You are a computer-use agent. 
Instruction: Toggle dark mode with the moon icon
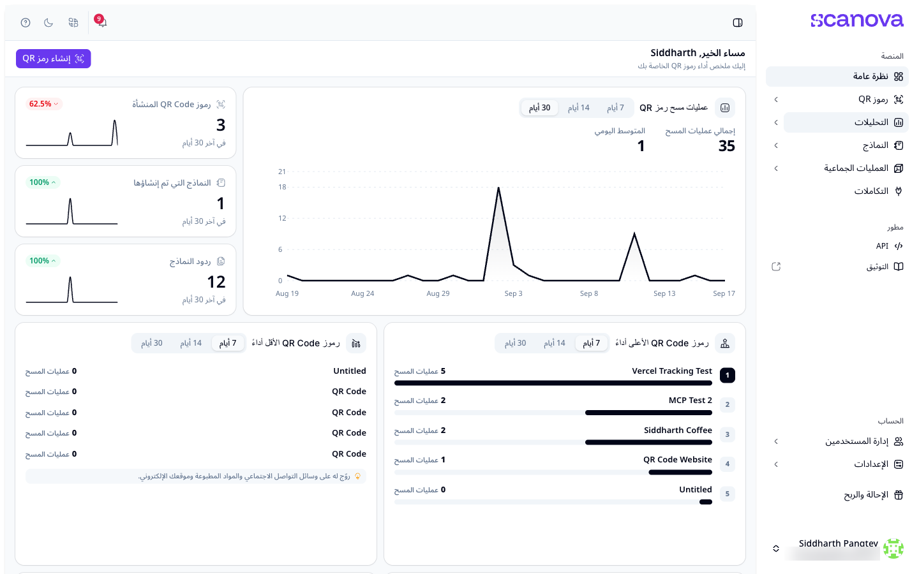tap(49, 23)
